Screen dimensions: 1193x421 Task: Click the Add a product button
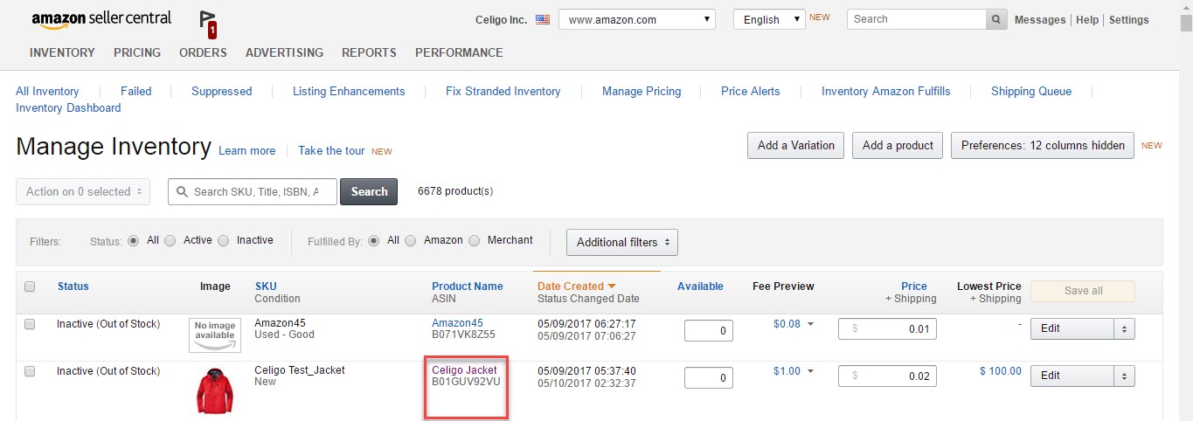[898, 146]
